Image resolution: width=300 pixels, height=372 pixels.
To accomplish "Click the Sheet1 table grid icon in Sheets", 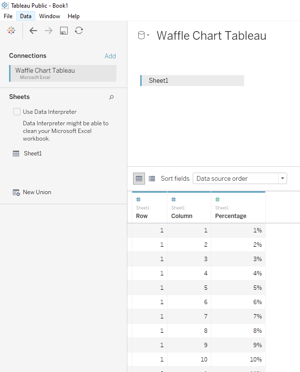I will click(16, 154).
